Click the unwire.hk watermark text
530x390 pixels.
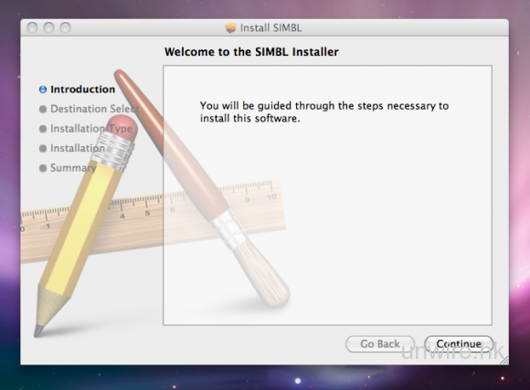(453, 352)
